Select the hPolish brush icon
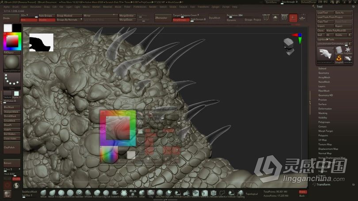 (x=88, y=193)
